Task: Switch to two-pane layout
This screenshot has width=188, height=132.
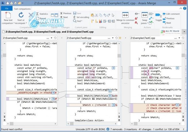Action: (52, 15)
